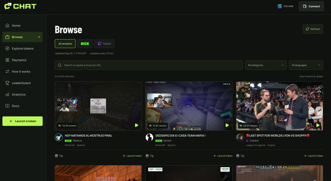Image resolution: width=331 pixels, height=181 pixels.
Task: Click the Payments receipt icon
Action: coord(7,60)
